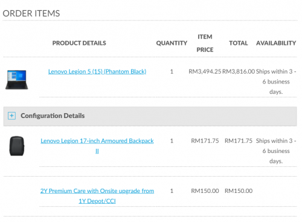Screen dimensions: 302x222
Task: Click the Armoured Backpack thumbnail image
Action: pos(17,146)
